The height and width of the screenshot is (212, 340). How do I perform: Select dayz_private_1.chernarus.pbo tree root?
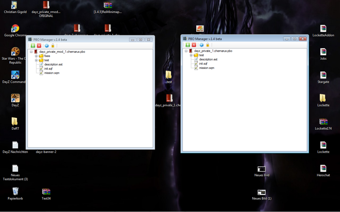coord(213,51)
